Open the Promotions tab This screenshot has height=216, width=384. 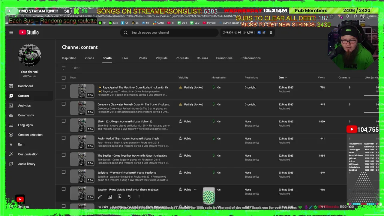(x=224, y=58)
